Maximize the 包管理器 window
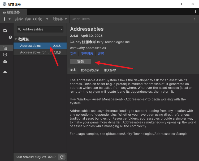Image resolution: width=199 pixels, height=161 pixels. pyautogui.click(x=180, y=4)
